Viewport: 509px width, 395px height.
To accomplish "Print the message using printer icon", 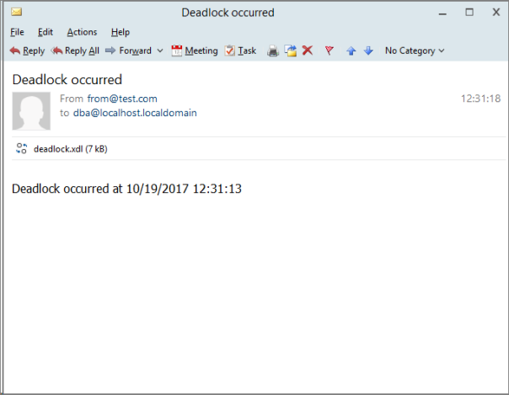I will coord(273,51).
